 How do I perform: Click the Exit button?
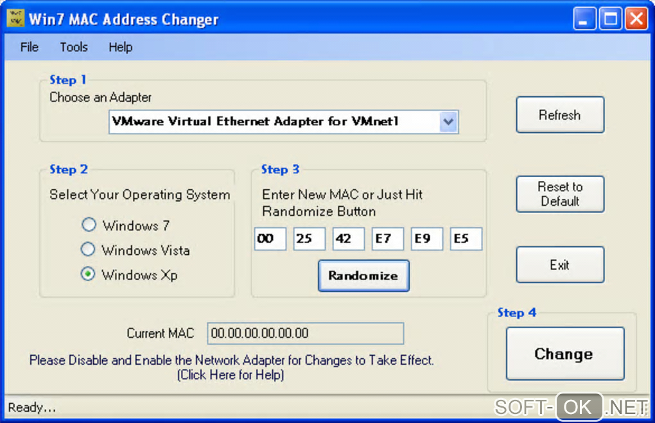click(x=560, y=264)
